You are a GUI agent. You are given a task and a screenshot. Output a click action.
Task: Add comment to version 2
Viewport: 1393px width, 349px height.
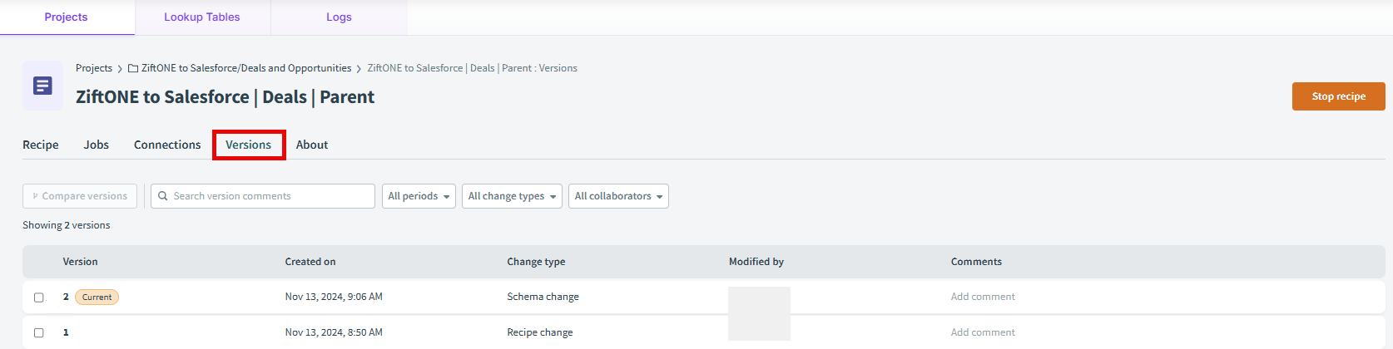pos(983,297)
